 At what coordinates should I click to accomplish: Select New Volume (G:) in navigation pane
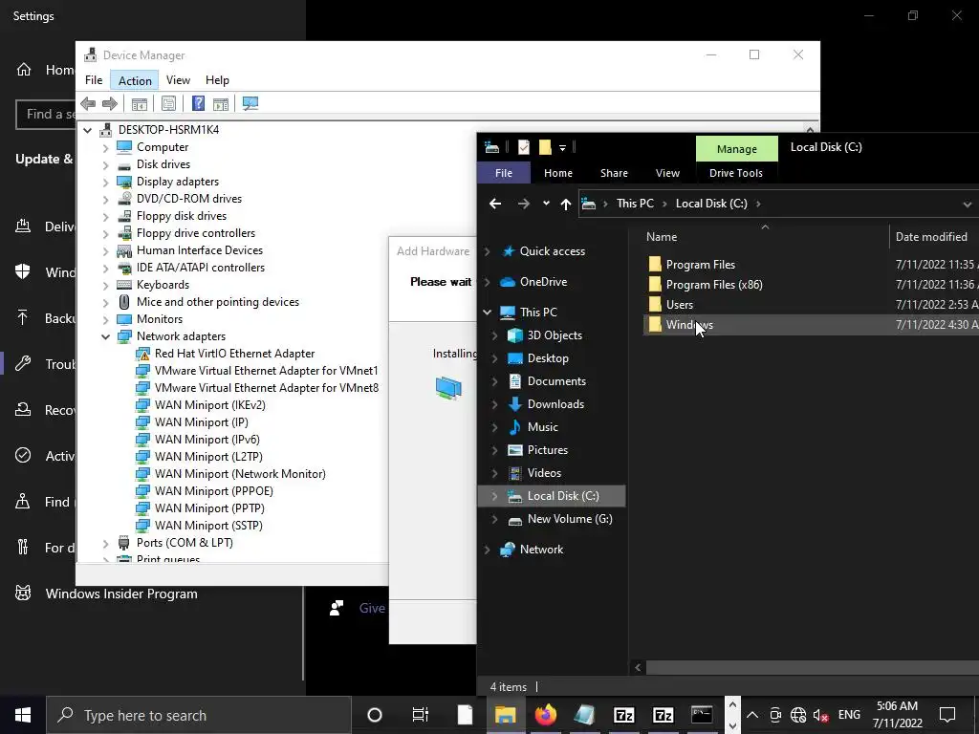[x=570, y=519]
